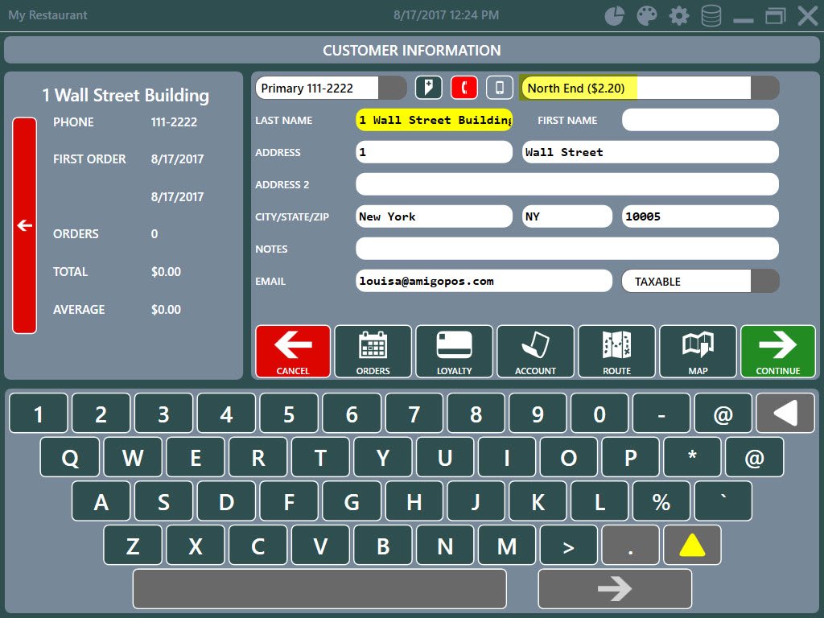
Task: Expand the North End delivery zone dropdown
Action: [764, 88]
